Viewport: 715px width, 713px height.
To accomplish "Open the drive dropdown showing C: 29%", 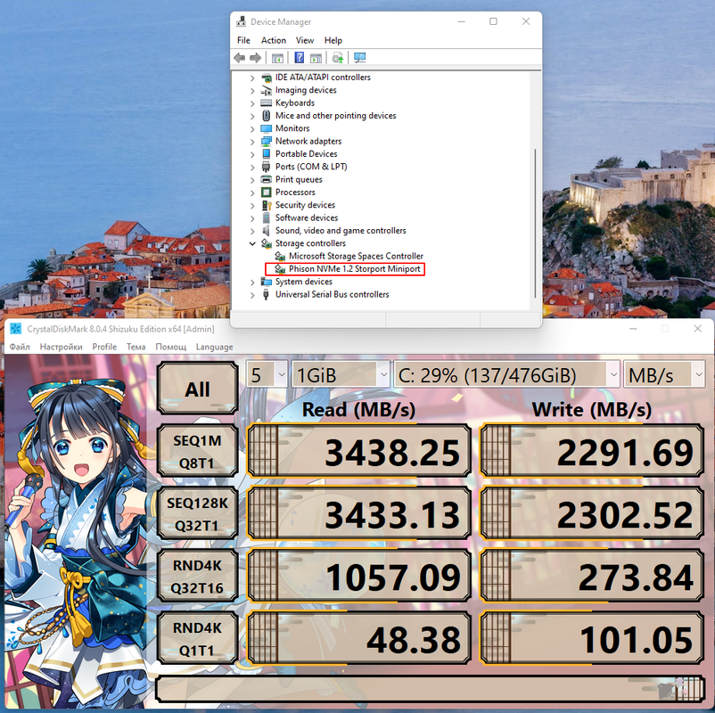I will [x=506, y=375].
